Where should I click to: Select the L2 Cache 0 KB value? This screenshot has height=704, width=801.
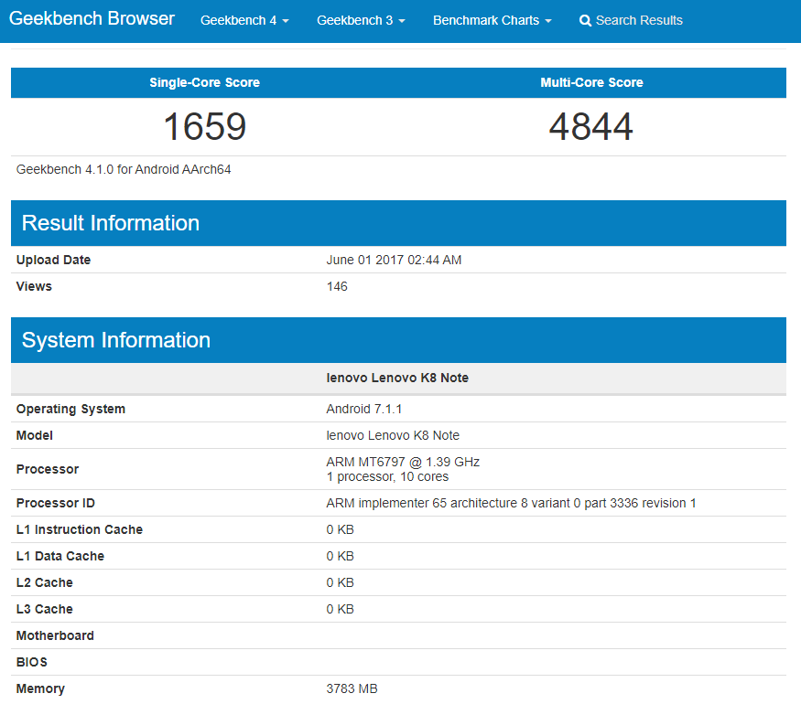[x=341, y=582]
